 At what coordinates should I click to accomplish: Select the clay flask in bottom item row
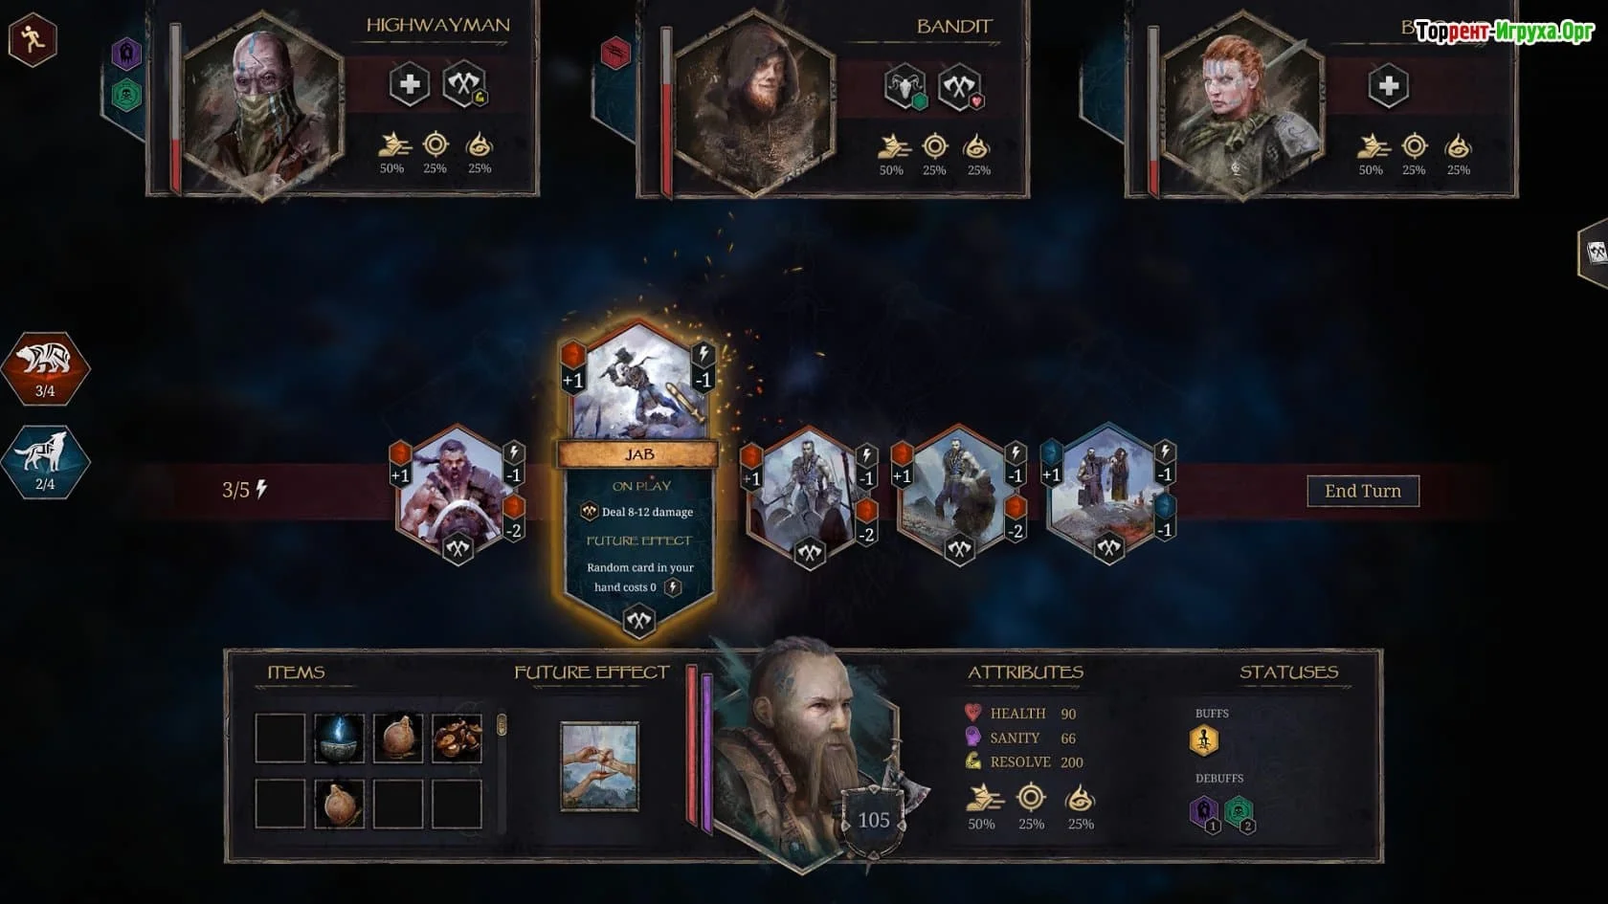coord(339,803)
